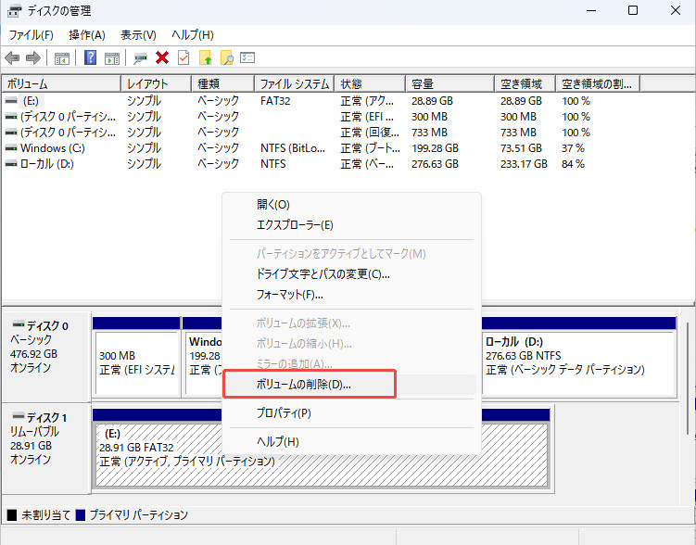Toggle the console tree pane toolbar icon
This screenshot has height=545, width=696.
(62, 58)
